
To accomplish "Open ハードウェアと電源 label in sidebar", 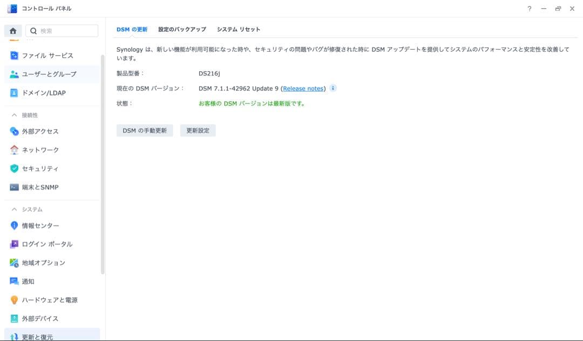I will point(50,300).
